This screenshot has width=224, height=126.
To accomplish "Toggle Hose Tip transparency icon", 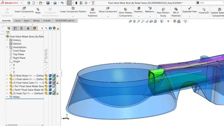I will (58, 93).
